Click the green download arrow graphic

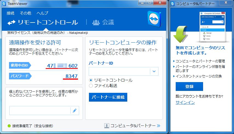(180, 34)
